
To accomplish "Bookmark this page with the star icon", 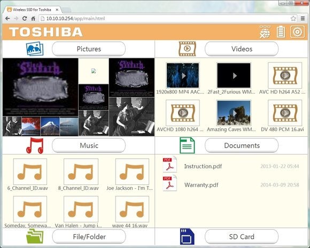I will 293,19.
